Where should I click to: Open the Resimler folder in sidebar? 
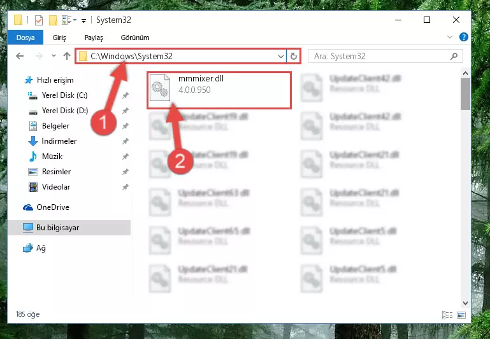coord(50,172)
